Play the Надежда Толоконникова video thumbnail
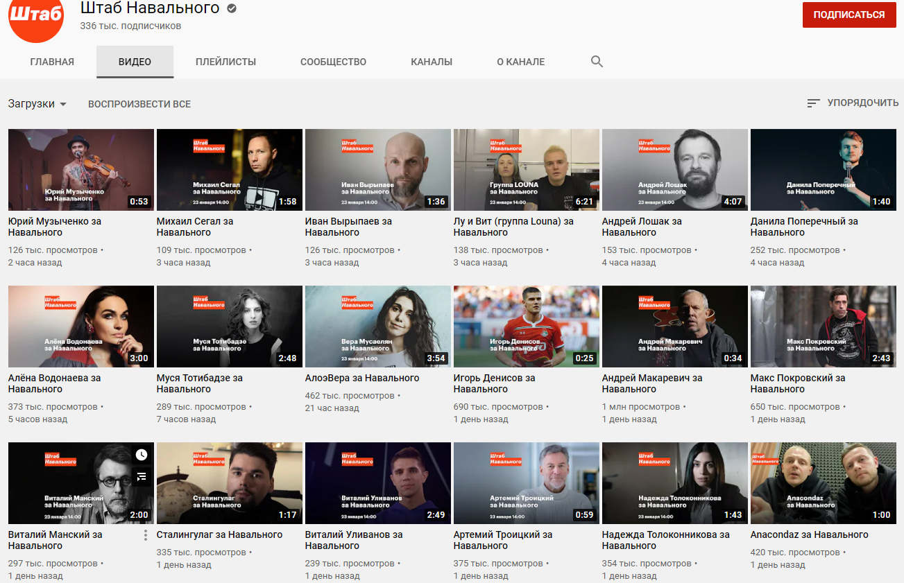Screen dimensions: 904x583 tap(675, 483)
